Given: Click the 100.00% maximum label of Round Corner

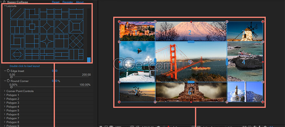Looking at the screenshot, I should tap(85, 85).
